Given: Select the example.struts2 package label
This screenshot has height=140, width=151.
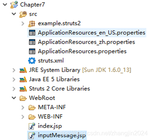Looking at the screenshot, I should pos(59,23).
